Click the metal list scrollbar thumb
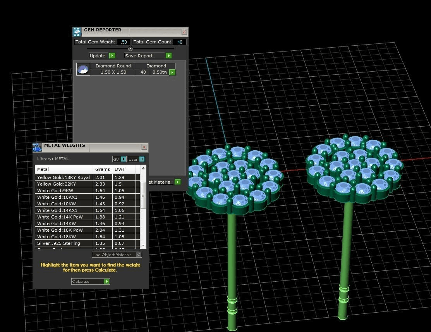The width and height of the screenshot is (431, 332). coord(143,195)
